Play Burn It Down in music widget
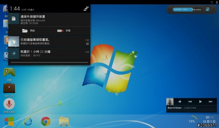The height and width of the screenshot is (128, 219). point(201,101)
